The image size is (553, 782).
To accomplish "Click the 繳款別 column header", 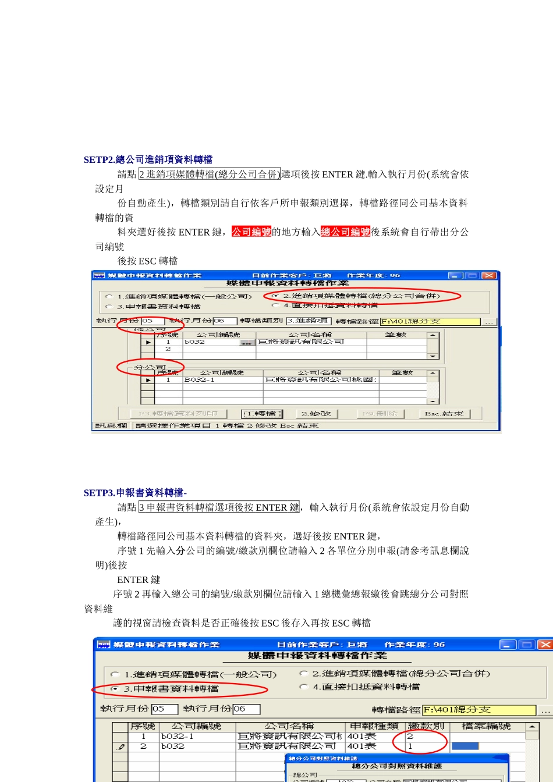I will (x=427, y=726).
